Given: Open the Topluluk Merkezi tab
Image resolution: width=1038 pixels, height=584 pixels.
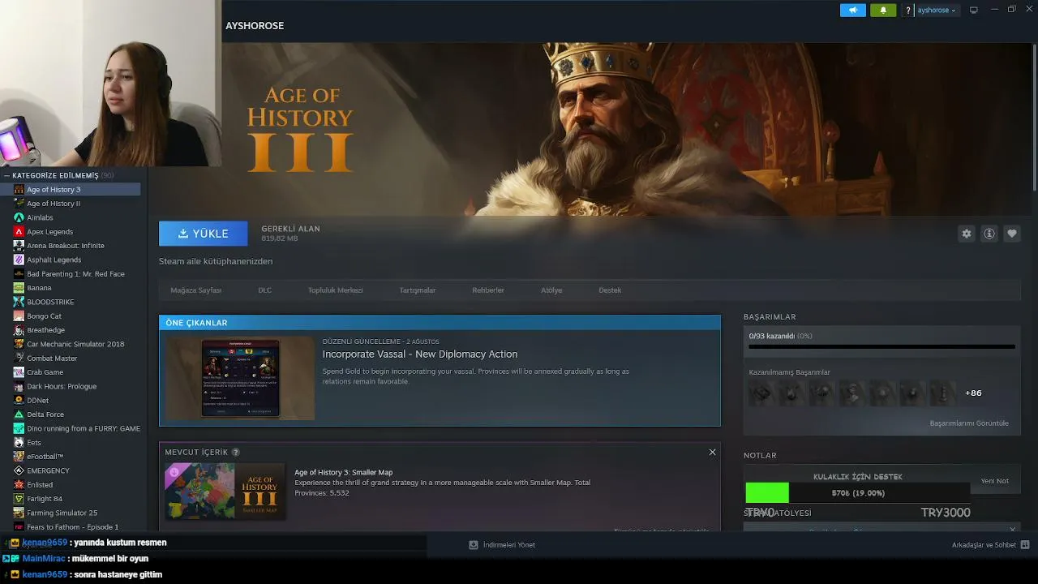Looking at the screenshot, I should pos(335,290).
